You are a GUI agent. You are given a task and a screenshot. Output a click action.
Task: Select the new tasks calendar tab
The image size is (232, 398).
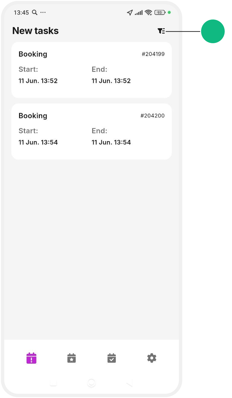31,358
